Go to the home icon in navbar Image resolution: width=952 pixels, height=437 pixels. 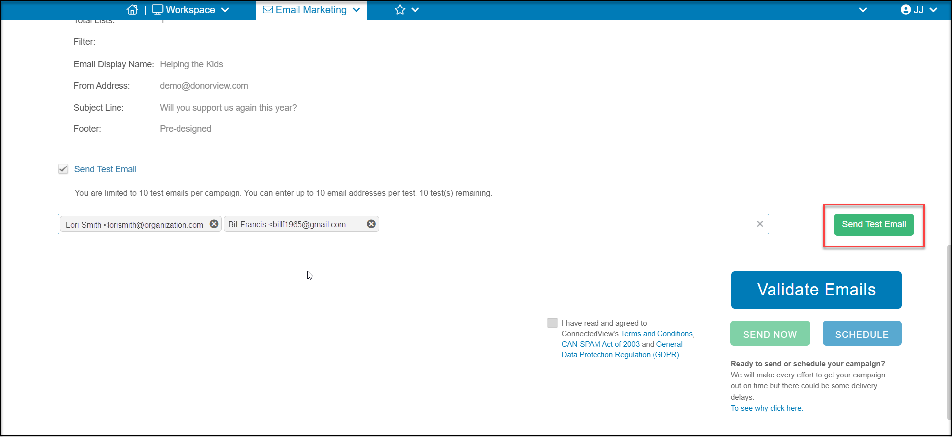point(132,10)
